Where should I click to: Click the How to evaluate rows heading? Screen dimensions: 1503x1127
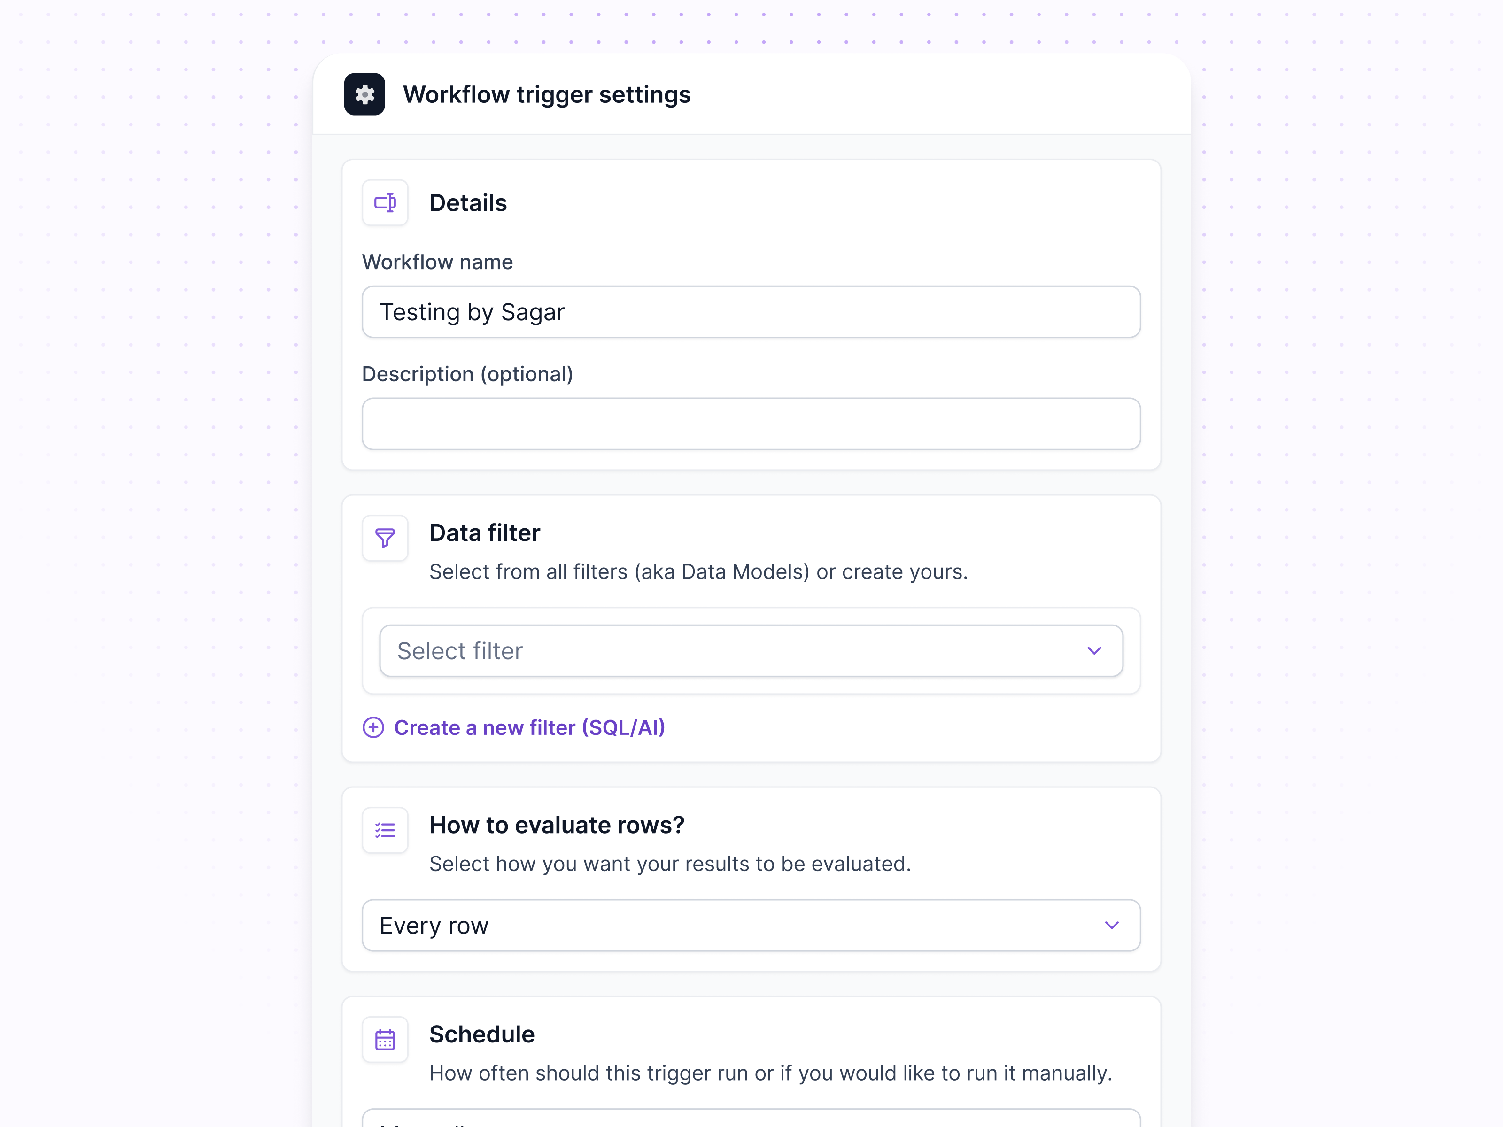tap(557, 825)
